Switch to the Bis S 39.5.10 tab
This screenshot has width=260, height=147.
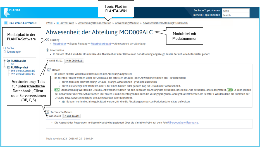73,116
